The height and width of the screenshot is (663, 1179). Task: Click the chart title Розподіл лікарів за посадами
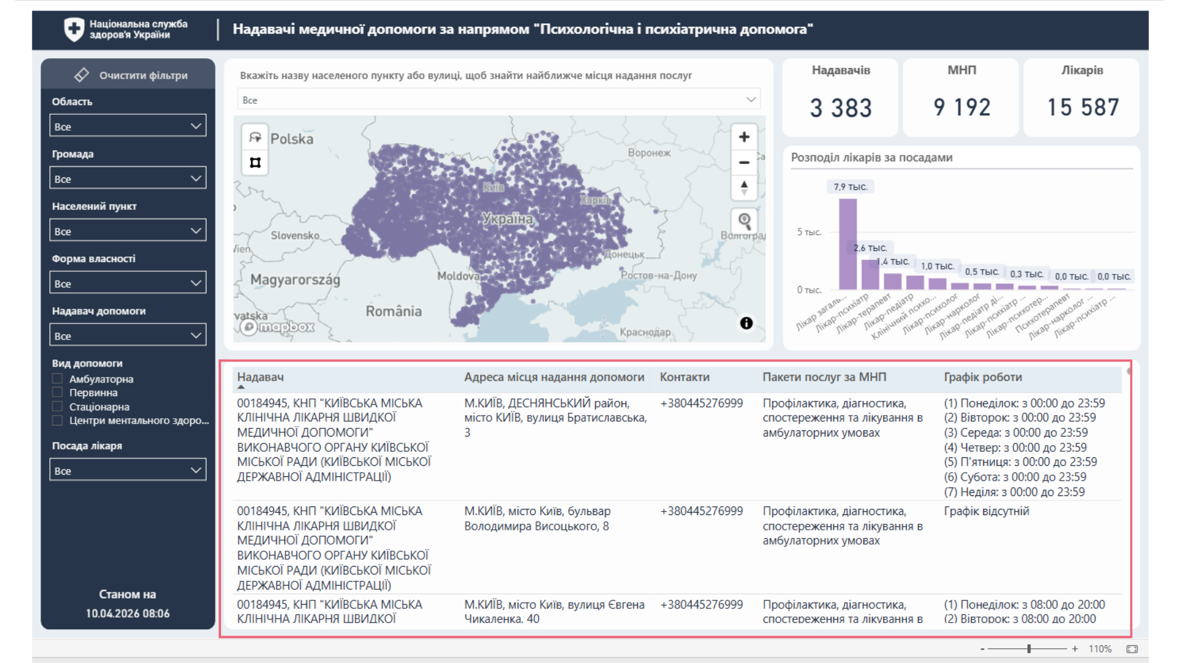coord(871,157)
